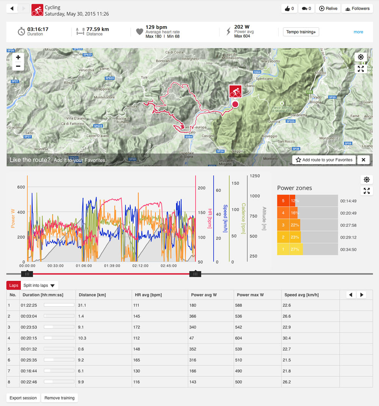Add route to your Favorites

(324, 160)
